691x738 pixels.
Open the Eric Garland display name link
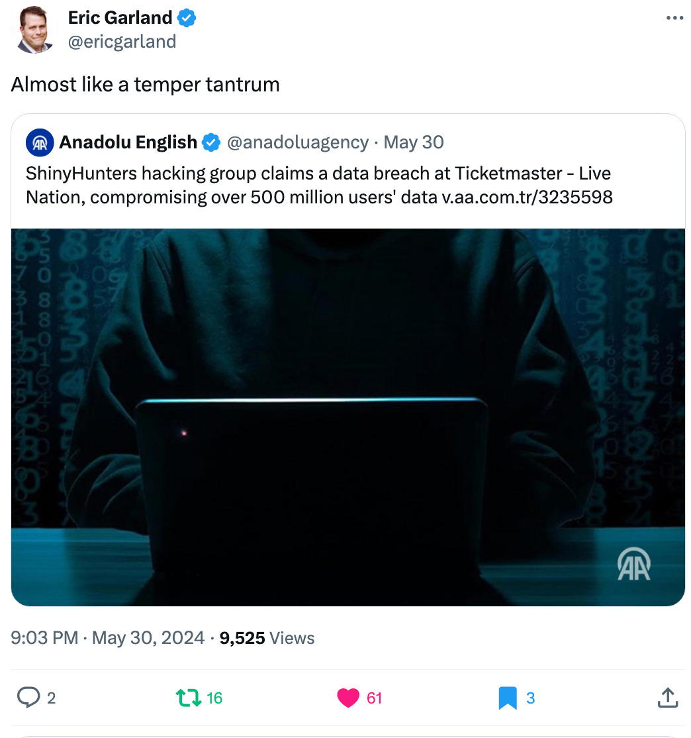click(x=120, y=18)
